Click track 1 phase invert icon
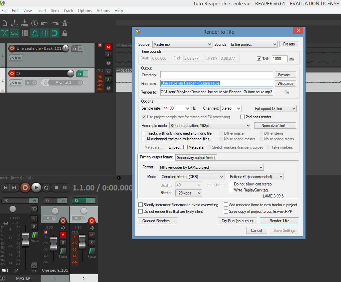This screenshot has width=341, height=282. coord(108,63)
